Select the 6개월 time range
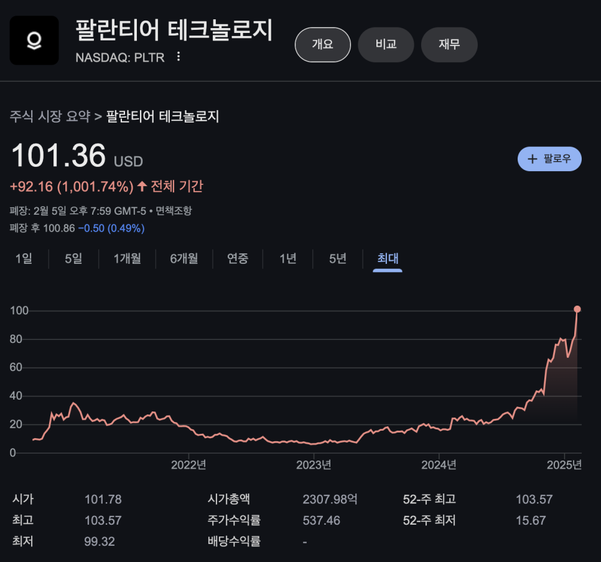The height and width of the screenshot is (562, 601). point(184,258)
